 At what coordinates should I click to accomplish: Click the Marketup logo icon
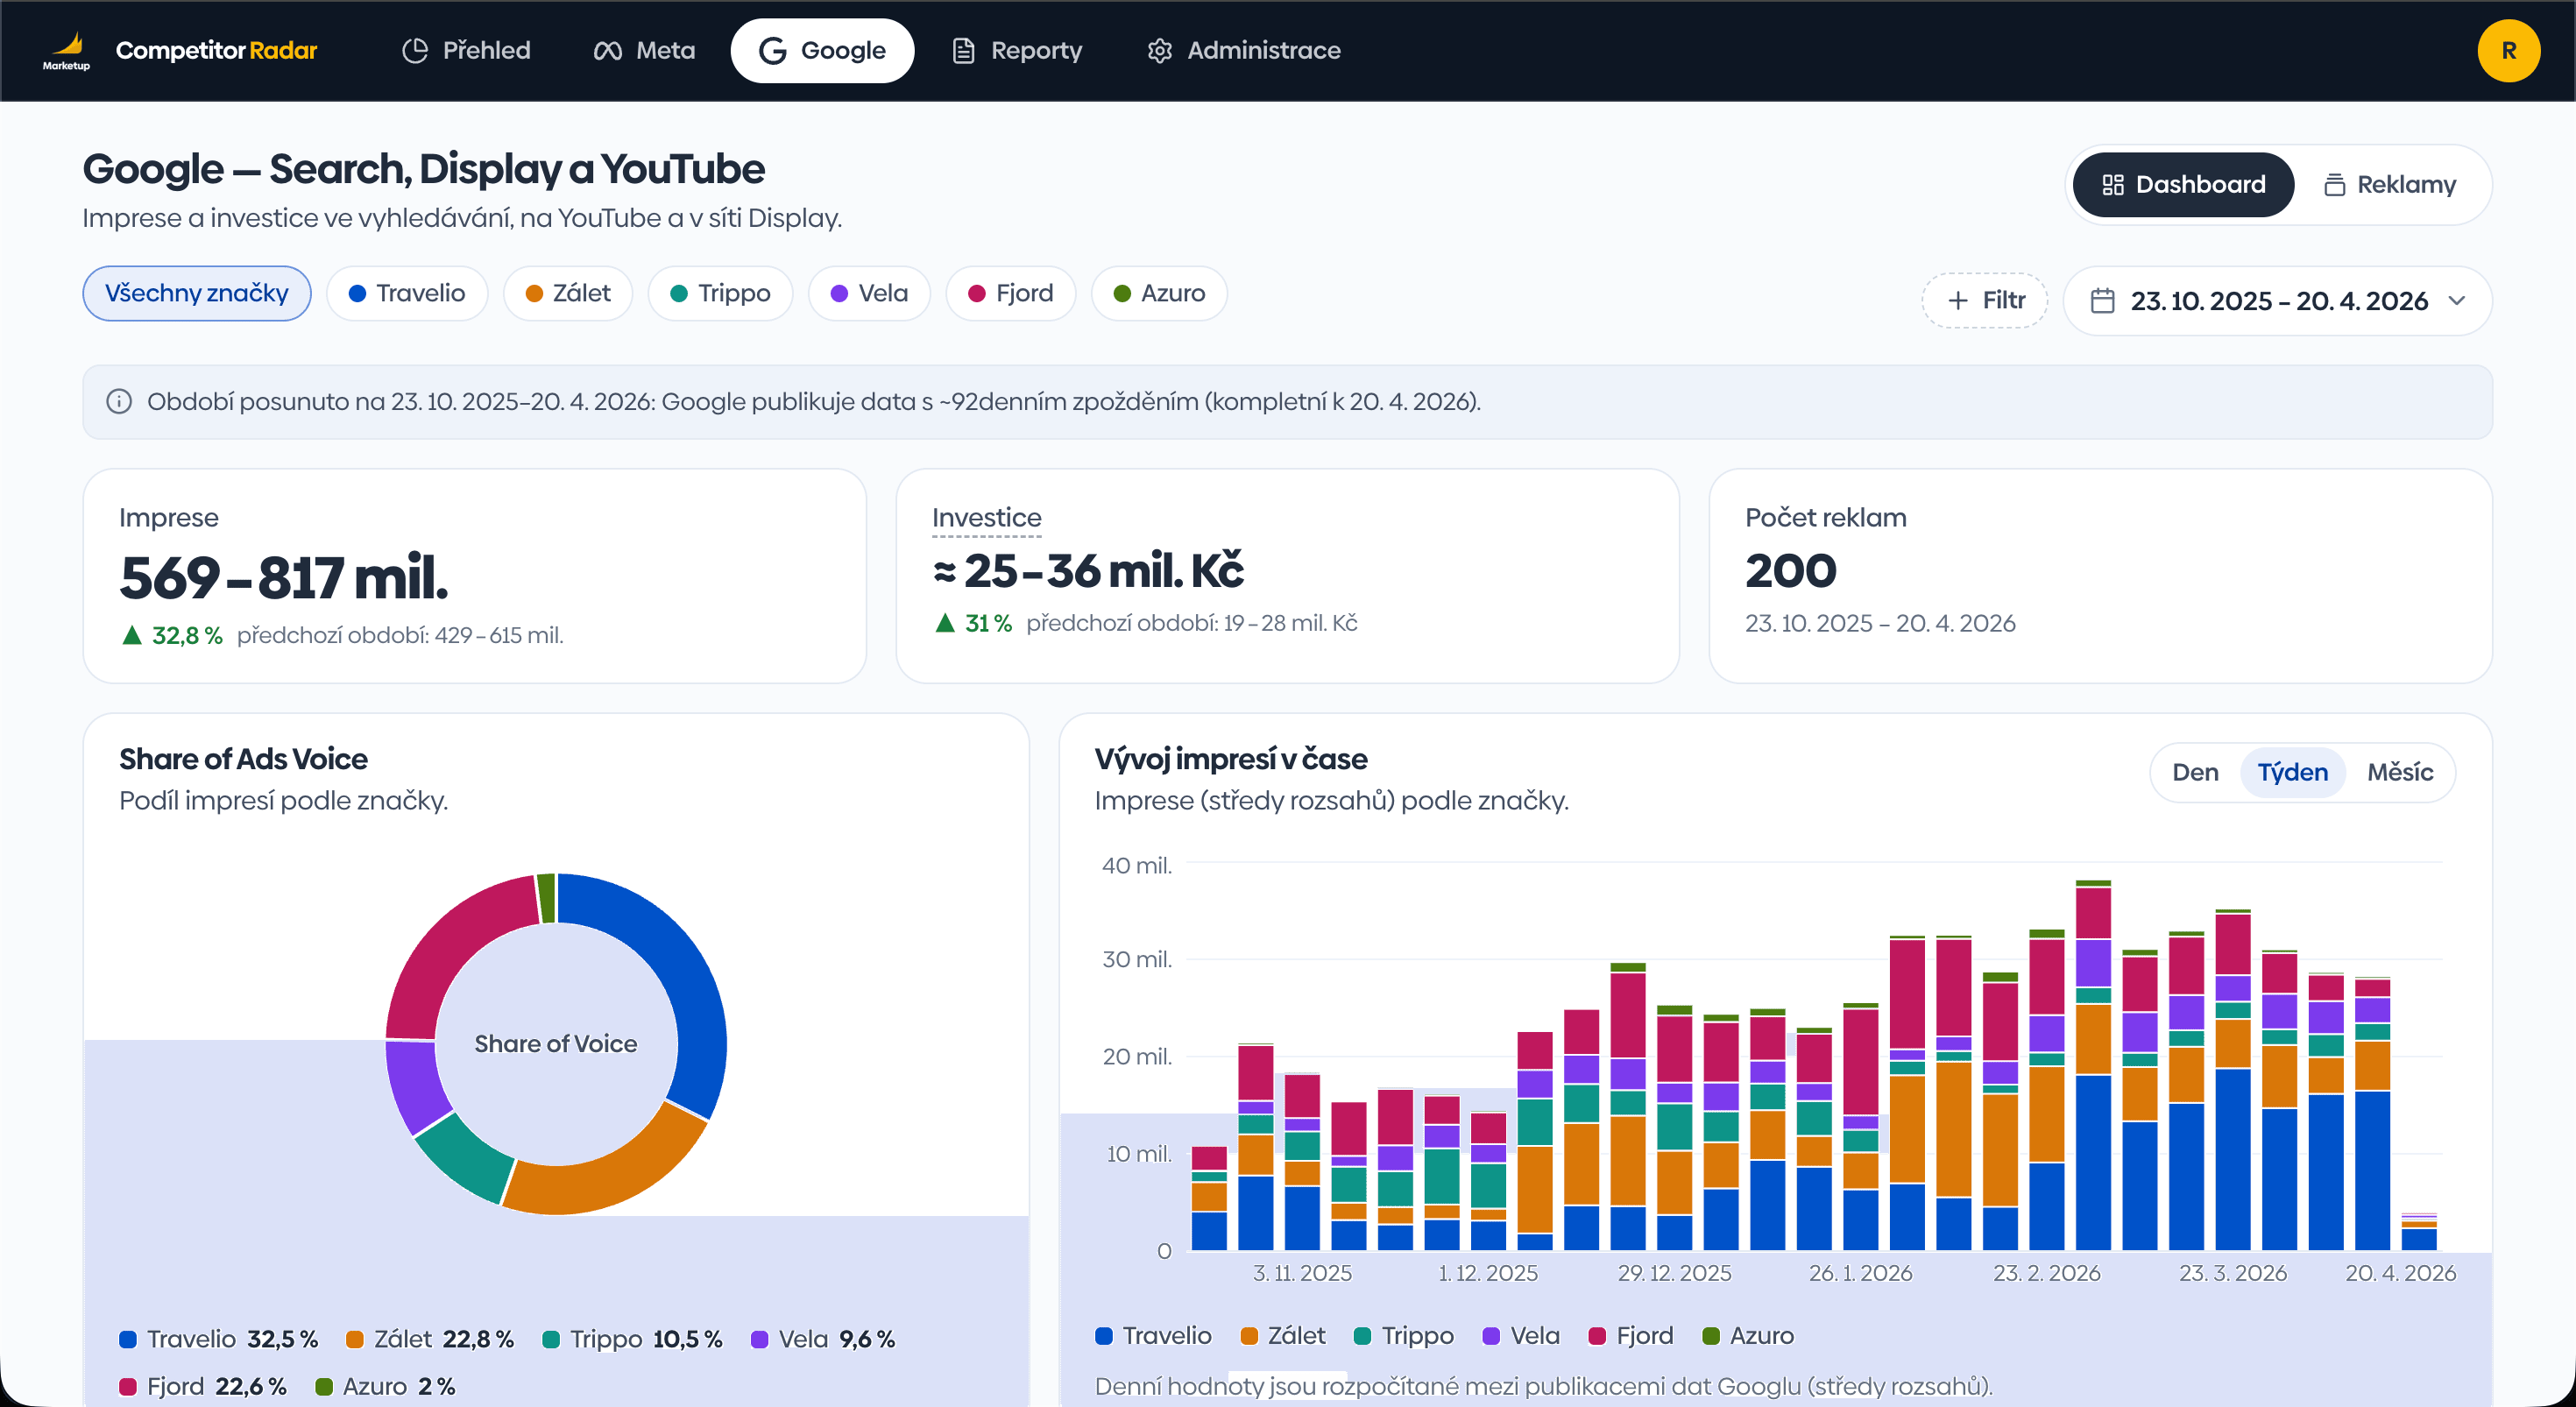pos(67,50)
